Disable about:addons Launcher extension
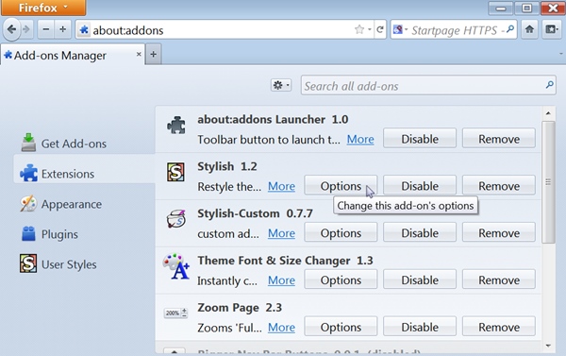The height and width of the screenshot is (356, 566). coord(420,139)
